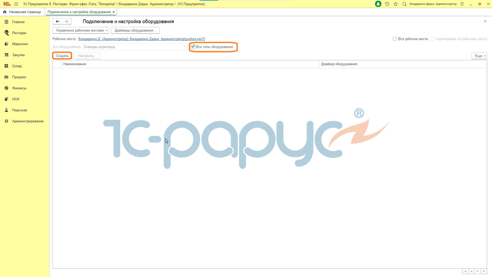Click the 1C logo icon
Screen dimensions: 492x277
coord(7,4)
